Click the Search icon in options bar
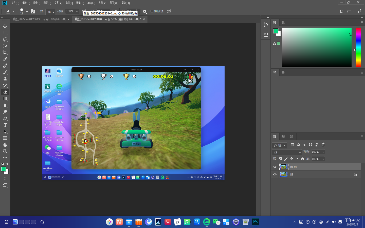 [x=341, y=11]
